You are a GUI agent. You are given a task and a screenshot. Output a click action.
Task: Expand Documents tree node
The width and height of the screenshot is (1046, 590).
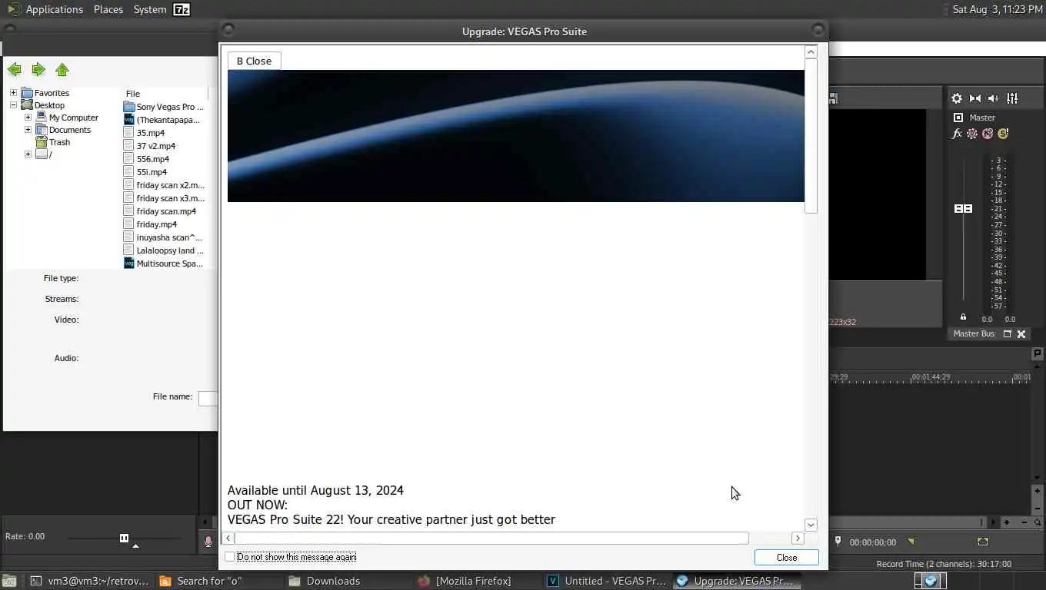pos(28,130)
